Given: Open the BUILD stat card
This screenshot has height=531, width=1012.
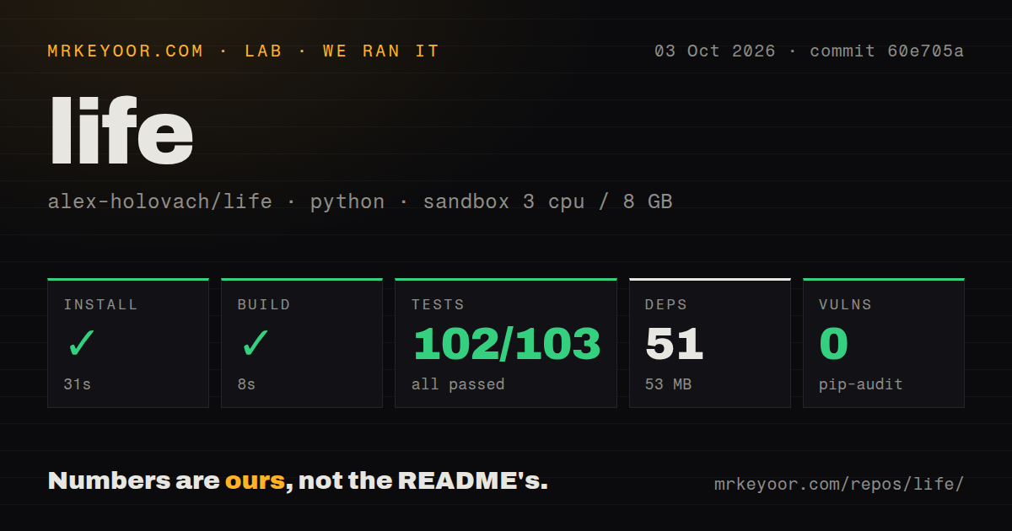Looking at the screenshot, I should point(302,343).
